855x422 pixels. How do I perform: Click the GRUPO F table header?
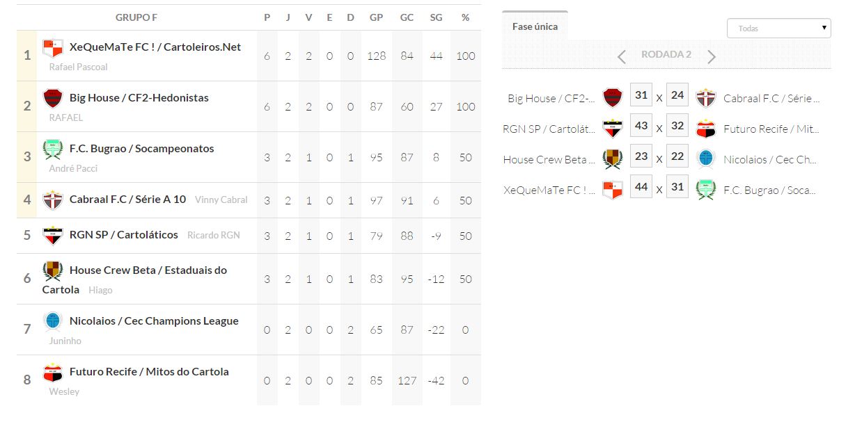click(136, 17)
